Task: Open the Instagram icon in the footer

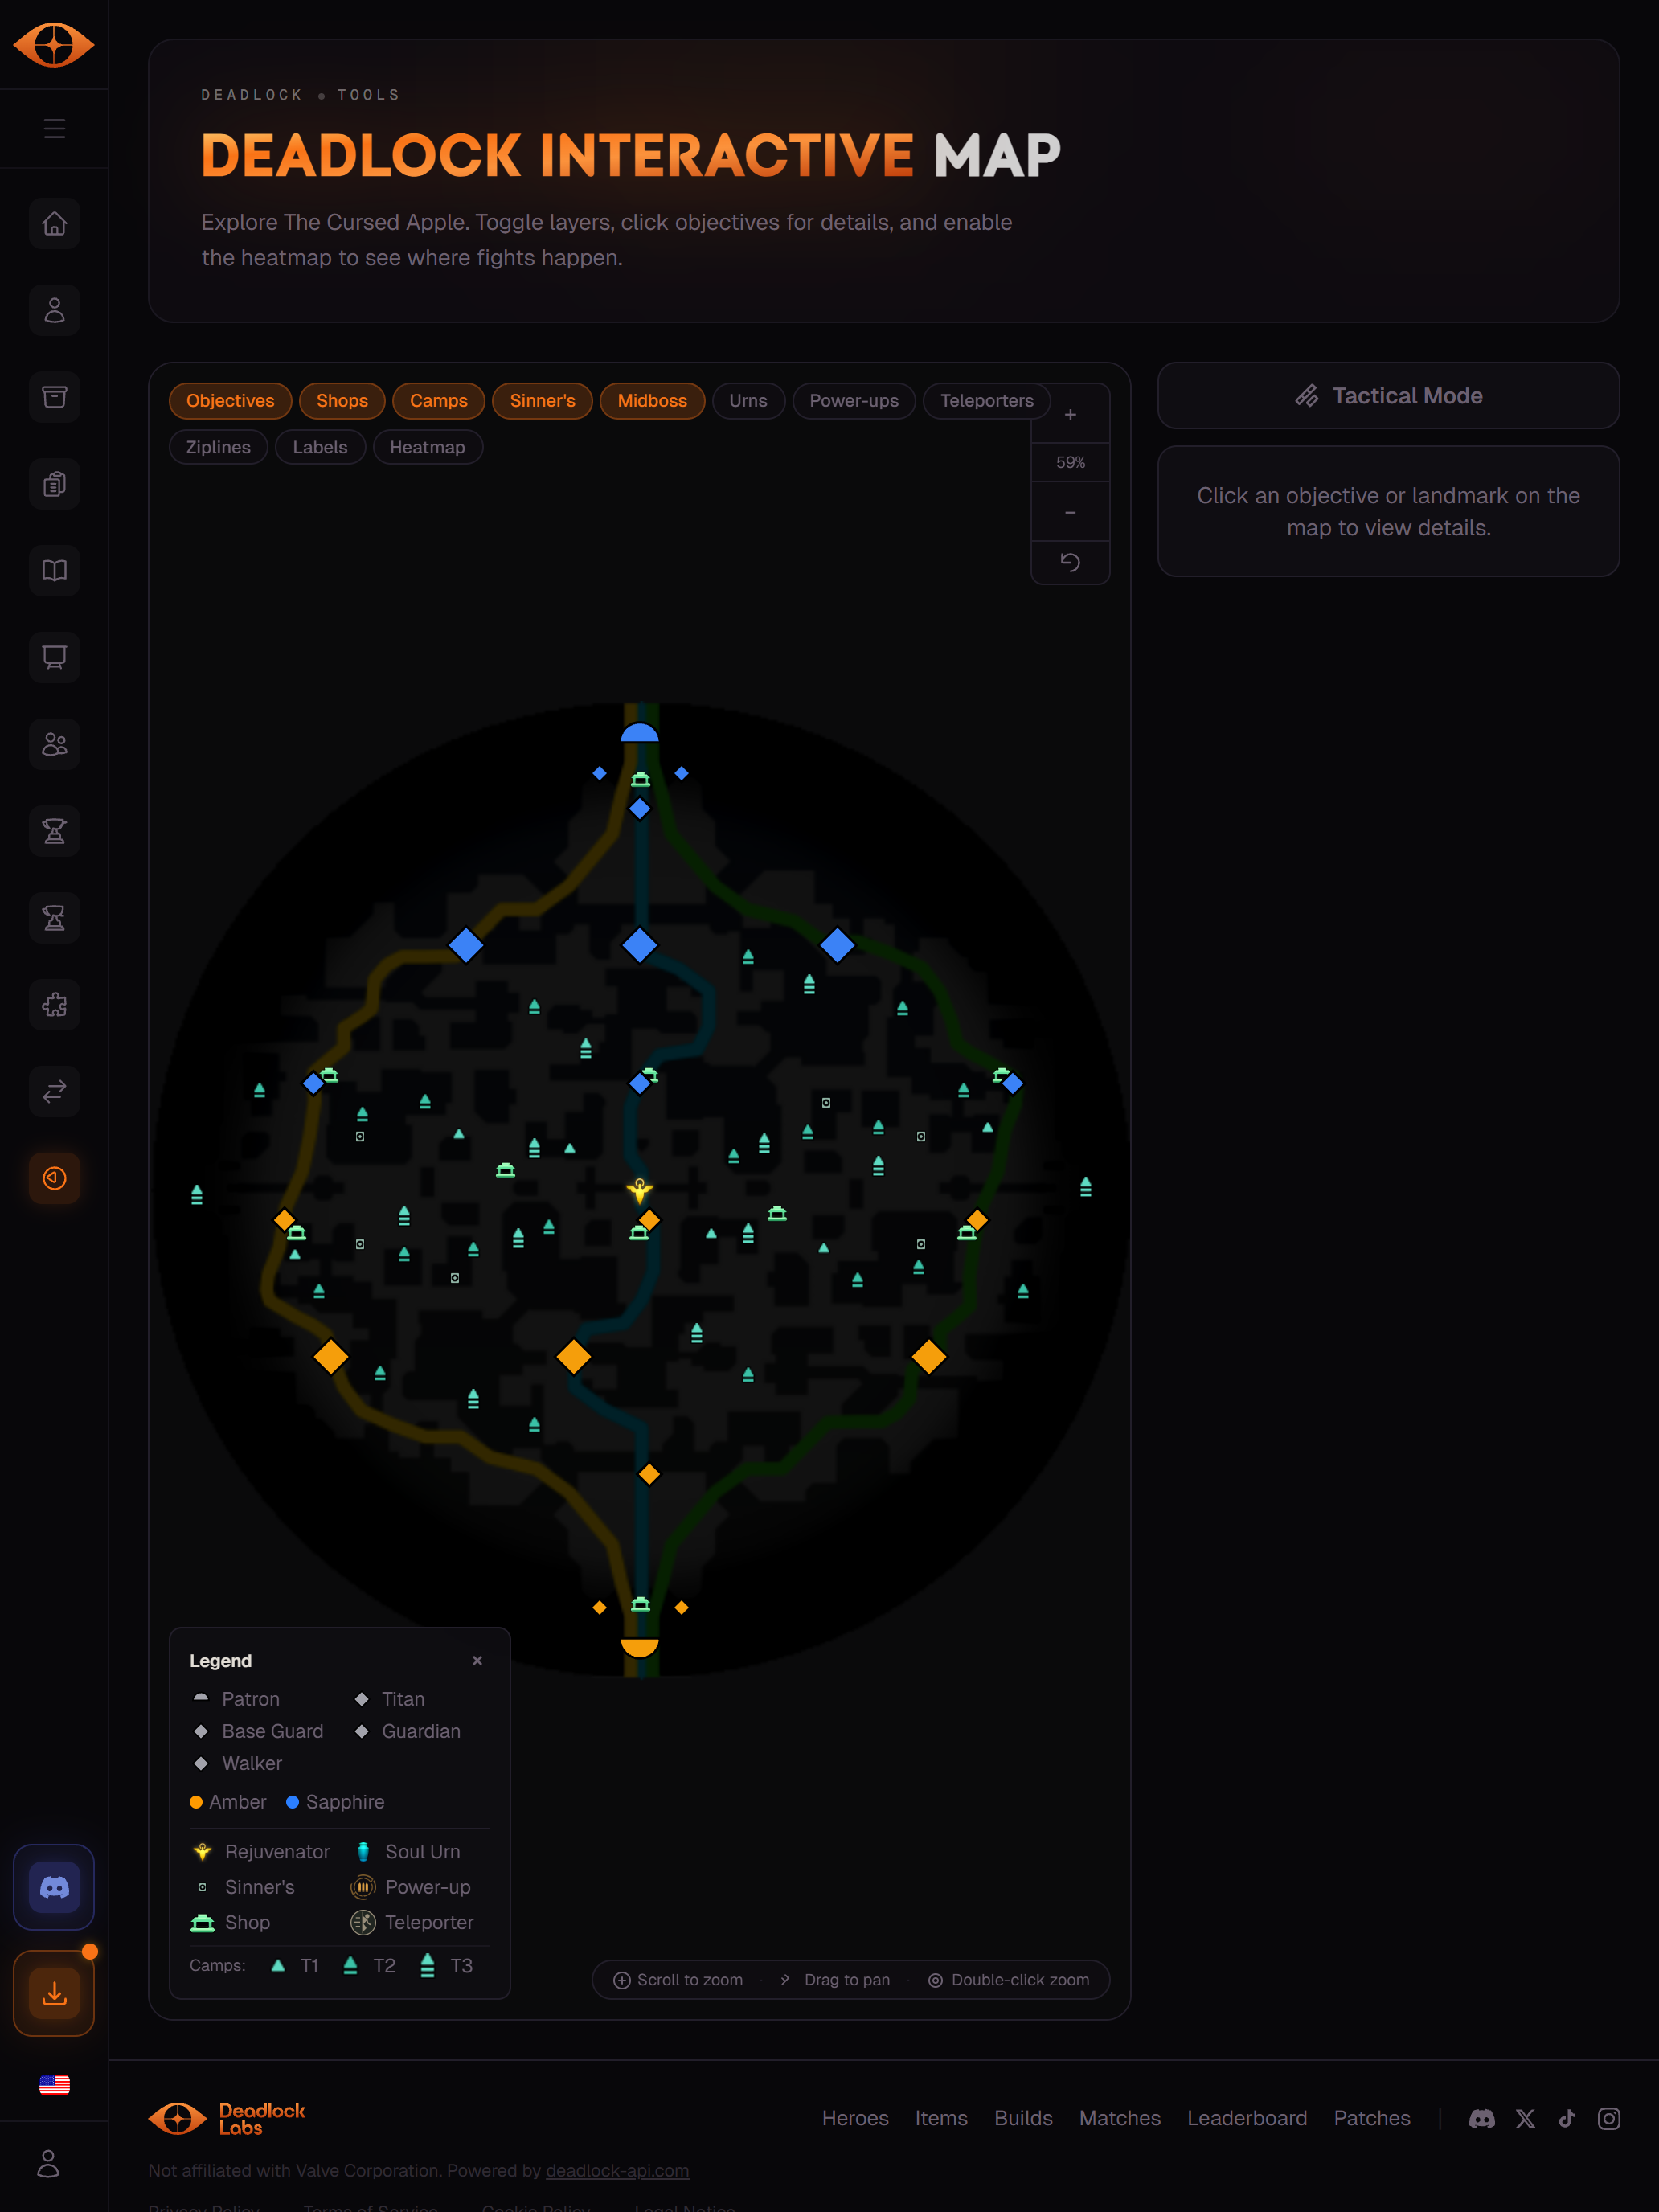Action: tap(1609, 2118)
